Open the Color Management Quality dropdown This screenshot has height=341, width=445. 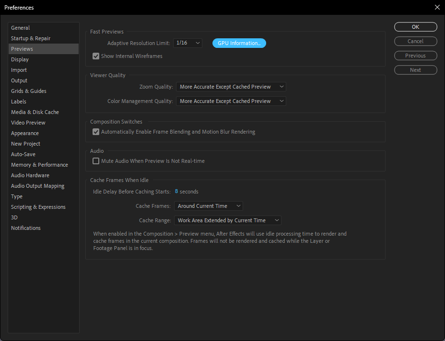click(x=231, y=101)
